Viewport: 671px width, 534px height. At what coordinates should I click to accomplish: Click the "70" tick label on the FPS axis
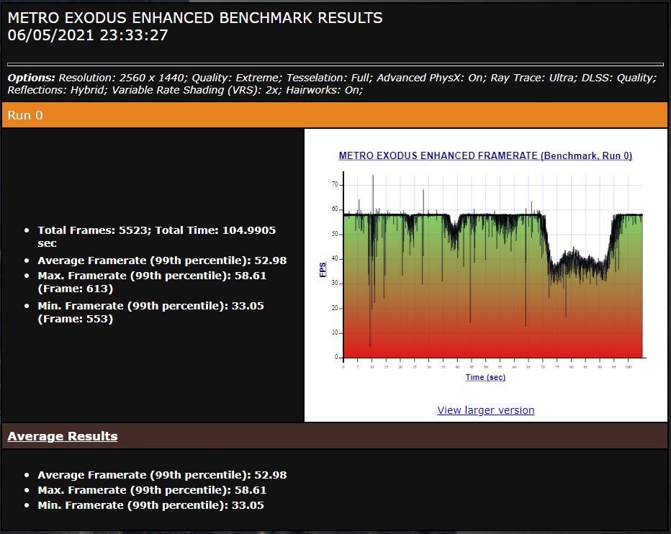point(335,184)
